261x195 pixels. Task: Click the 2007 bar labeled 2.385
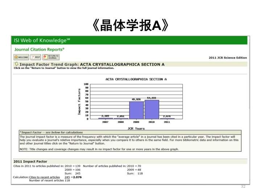pos(105,118)
